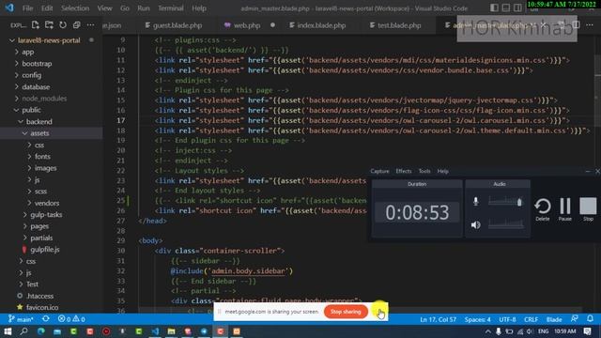Expand the config folder
601x338 pixels.
[31, 75]
